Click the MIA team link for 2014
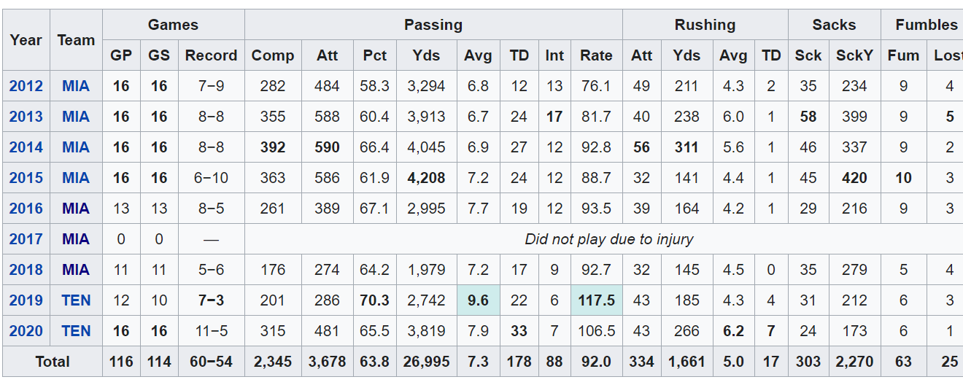Screen dimensions: 963x385 76,147
